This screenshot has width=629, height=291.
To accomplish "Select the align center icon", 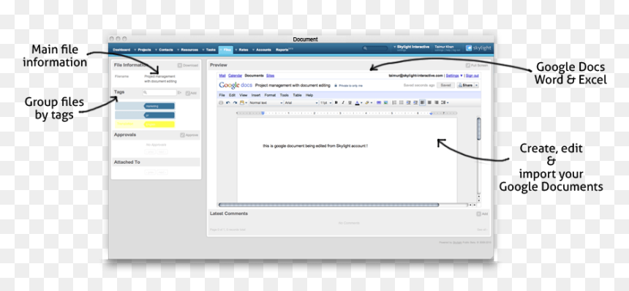I will pyautogui.click(x=429, y=102).
